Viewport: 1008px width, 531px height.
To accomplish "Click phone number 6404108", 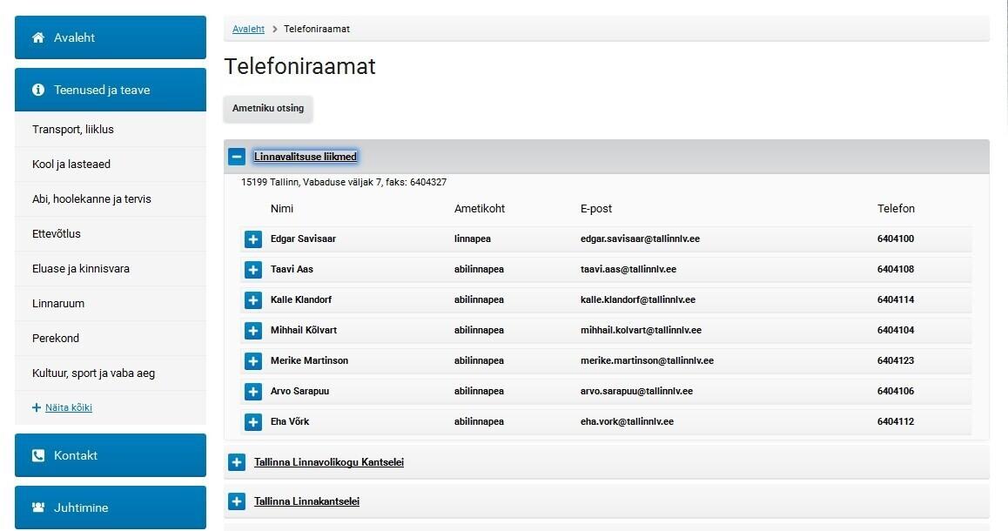I will tap(896, 269).
